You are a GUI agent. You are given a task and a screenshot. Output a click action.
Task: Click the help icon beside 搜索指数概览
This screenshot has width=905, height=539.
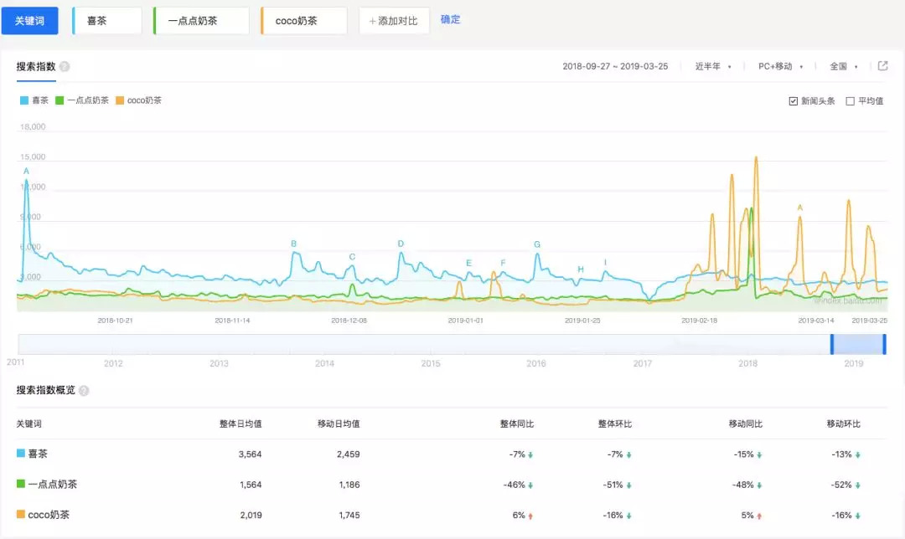84,390
